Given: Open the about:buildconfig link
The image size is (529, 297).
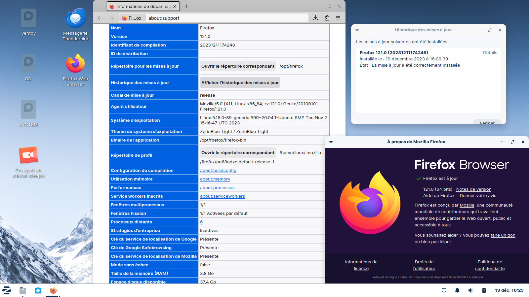Looking at the screenshot, I should tap(218, 171).
